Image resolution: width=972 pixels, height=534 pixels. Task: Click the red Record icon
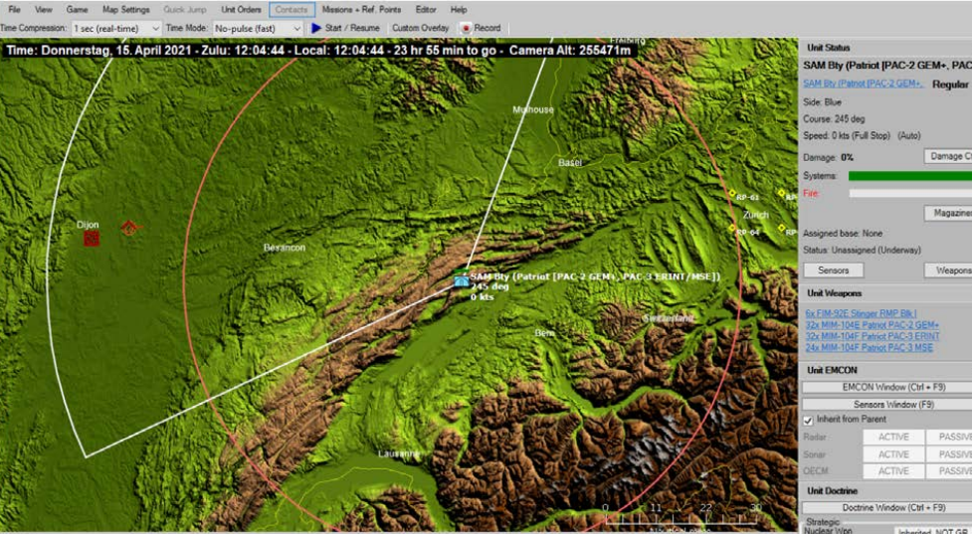click(x=466, y=28)
